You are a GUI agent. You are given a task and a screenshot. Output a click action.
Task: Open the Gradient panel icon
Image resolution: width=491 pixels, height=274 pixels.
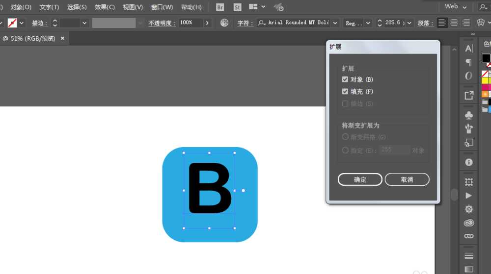469,269
